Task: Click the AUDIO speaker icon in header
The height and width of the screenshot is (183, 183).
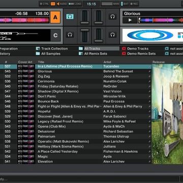Action: pos(58,4)
